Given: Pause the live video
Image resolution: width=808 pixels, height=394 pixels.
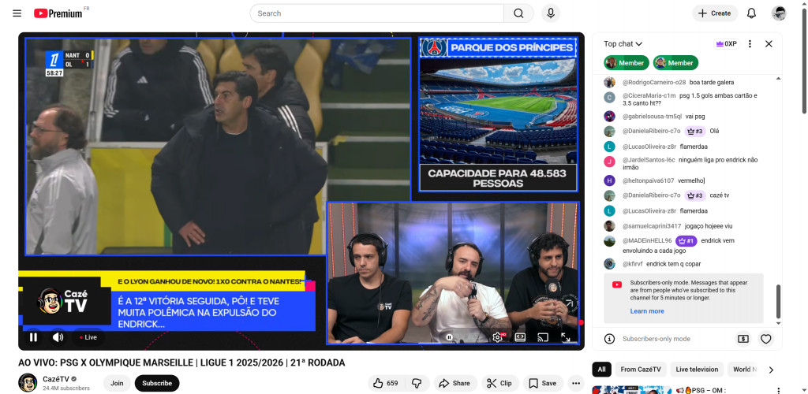Looking at the screenshot, I should 33,337.
